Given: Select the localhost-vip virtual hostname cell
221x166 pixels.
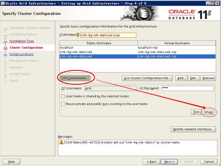Looking at the screenshot, I should tap(176, 48).
